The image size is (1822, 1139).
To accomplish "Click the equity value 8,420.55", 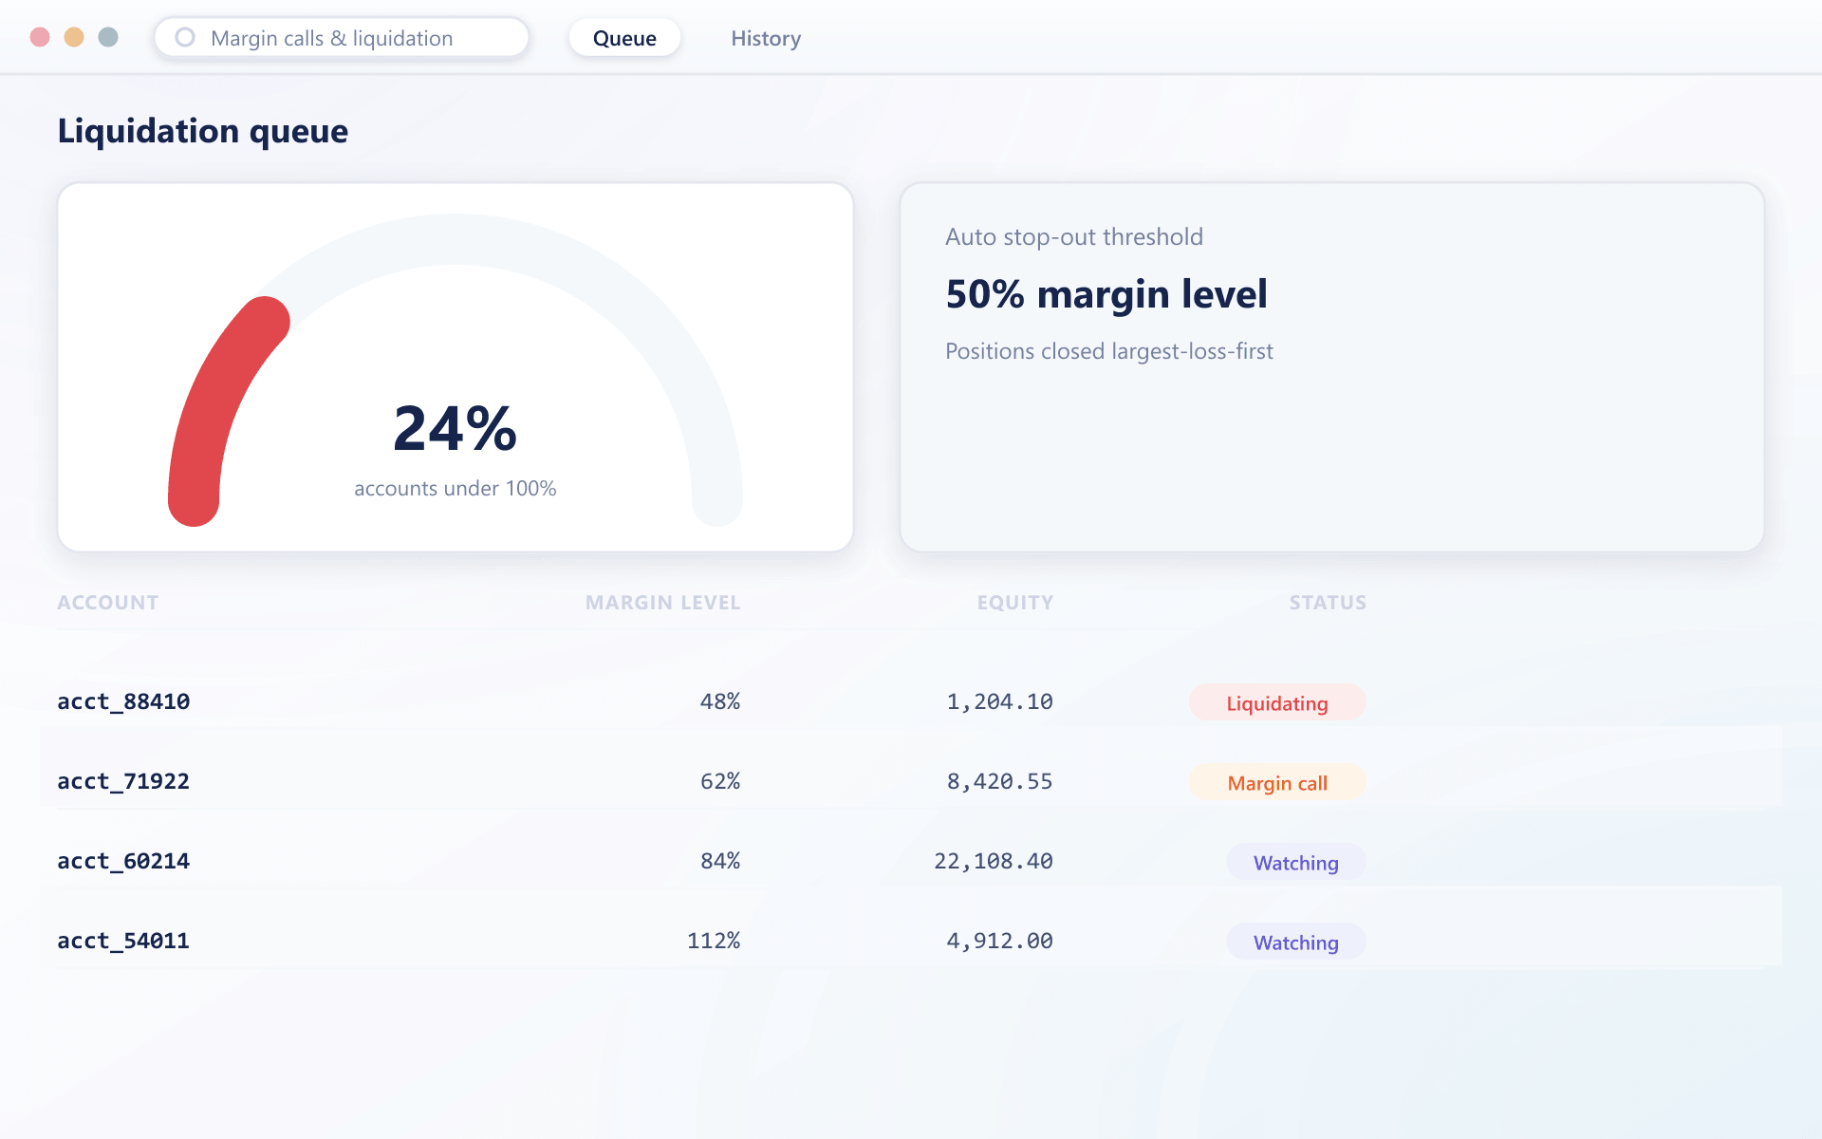I will [x=1000, y=781].
